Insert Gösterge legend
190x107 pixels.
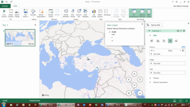(x=107, y=12)
